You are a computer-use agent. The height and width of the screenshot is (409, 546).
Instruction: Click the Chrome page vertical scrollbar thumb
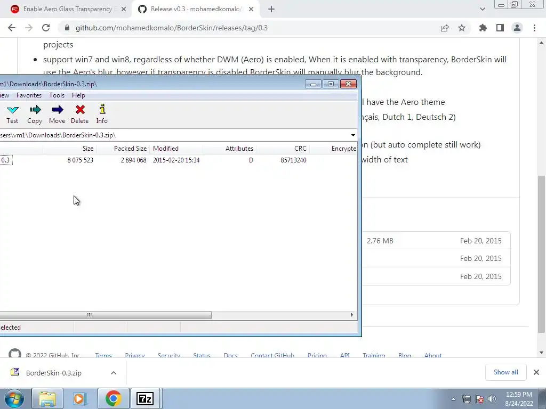541,254
